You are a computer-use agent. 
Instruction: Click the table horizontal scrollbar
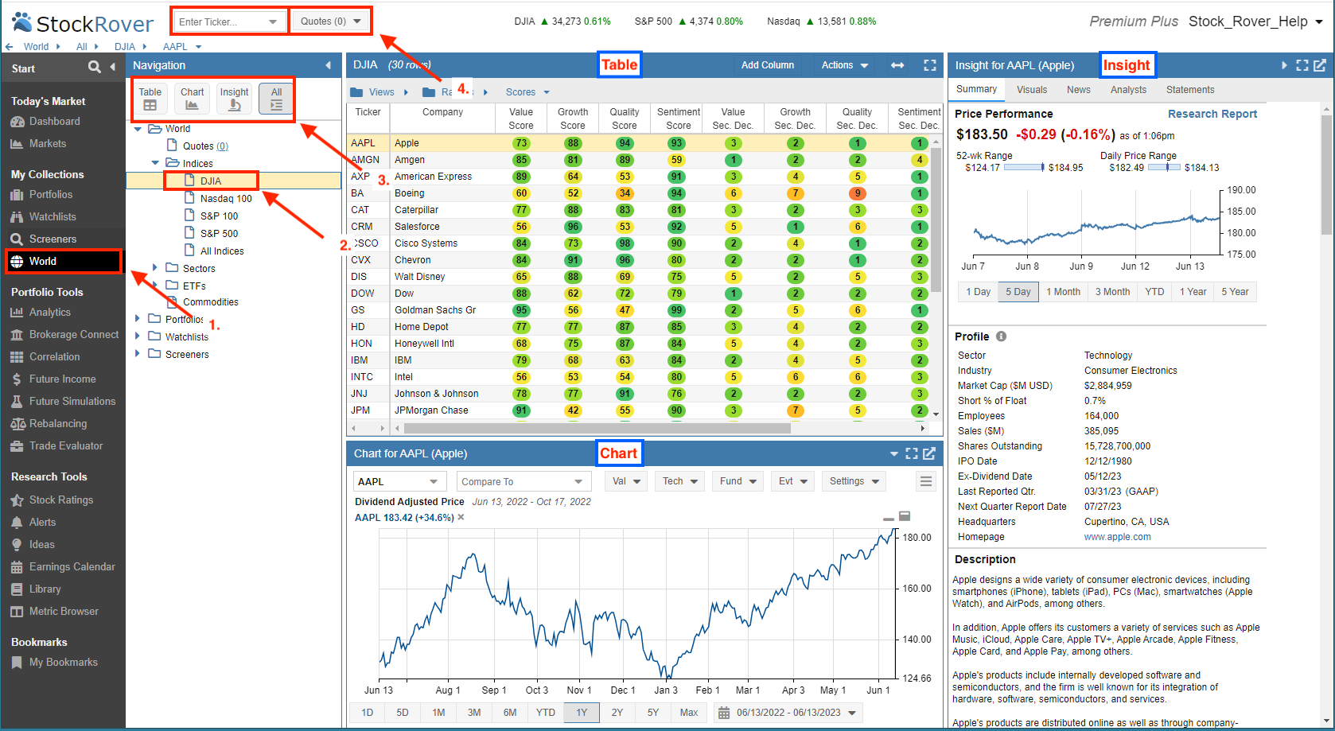coord(597,428)
